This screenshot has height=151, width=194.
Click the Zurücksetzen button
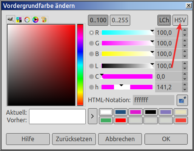pos(74,139)
